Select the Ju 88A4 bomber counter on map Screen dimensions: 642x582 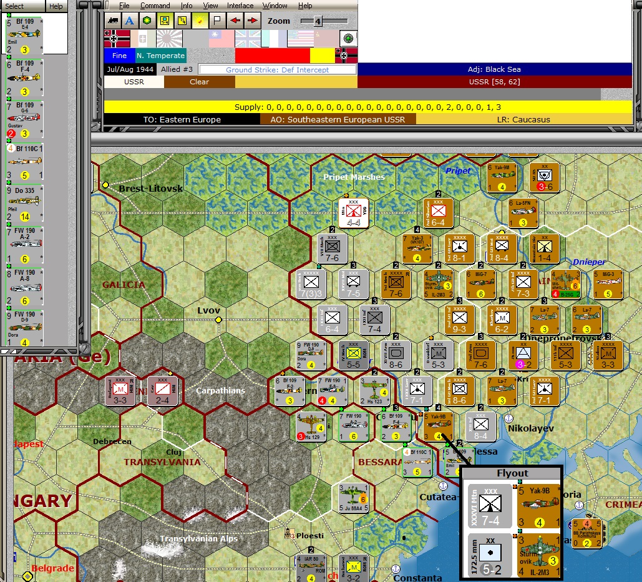[353, 498]
